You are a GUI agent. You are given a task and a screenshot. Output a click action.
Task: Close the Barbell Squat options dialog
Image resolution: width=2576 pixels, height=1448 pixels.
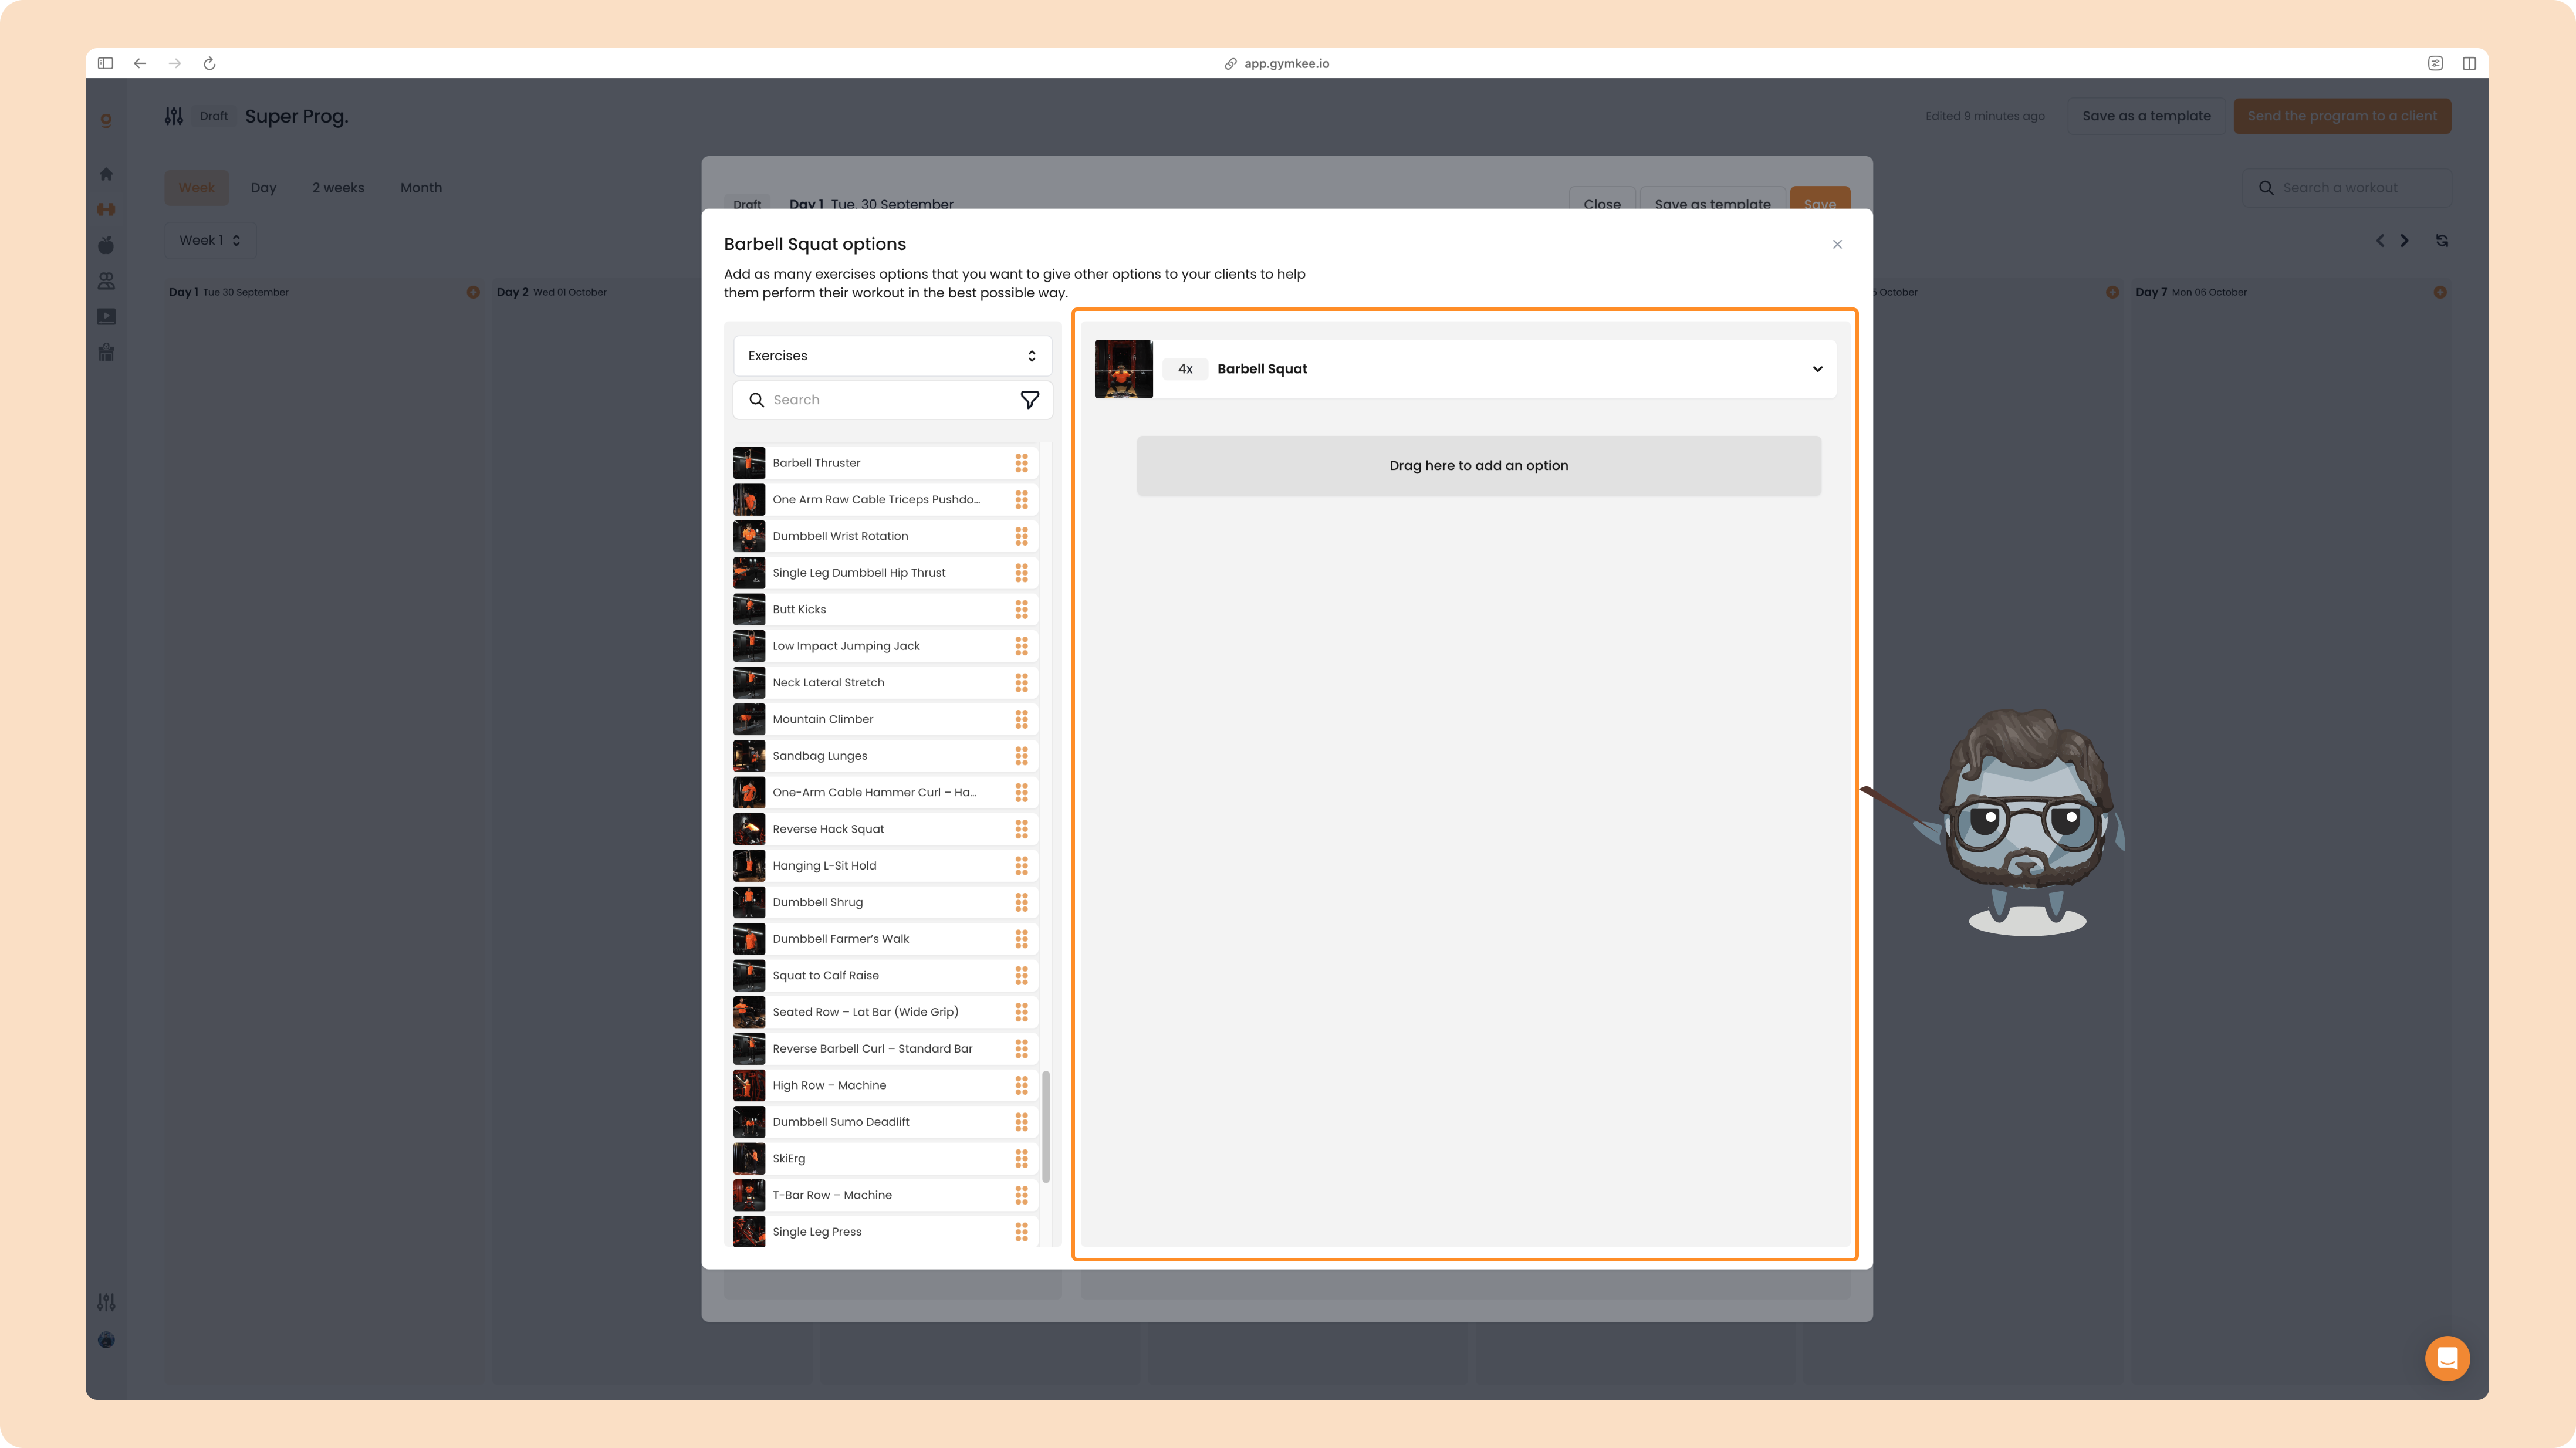pyautogui.click(x=1837, y=244)
